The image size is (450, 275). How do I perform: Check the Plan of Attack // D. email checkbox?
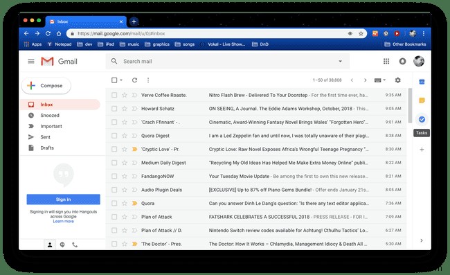click(x=114, y=230)
